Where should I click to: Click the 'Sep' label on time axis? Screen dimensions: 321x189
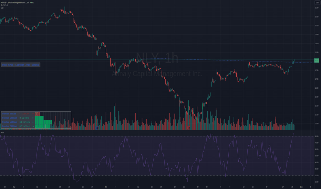pyautogui.click(x=14, y=187)
